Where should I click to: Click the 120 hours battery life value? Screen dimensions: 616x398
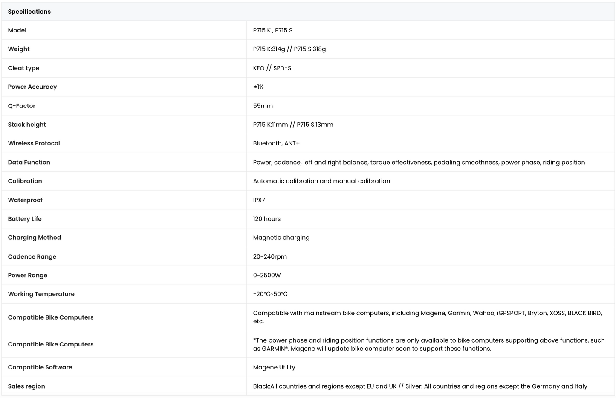pyautogui.click(x=266, y=219)
